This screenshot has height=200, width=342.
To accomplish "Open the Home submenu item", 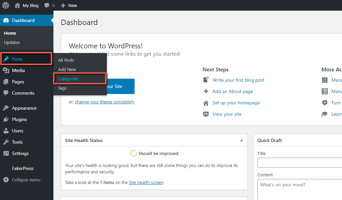I will (10, 33).
